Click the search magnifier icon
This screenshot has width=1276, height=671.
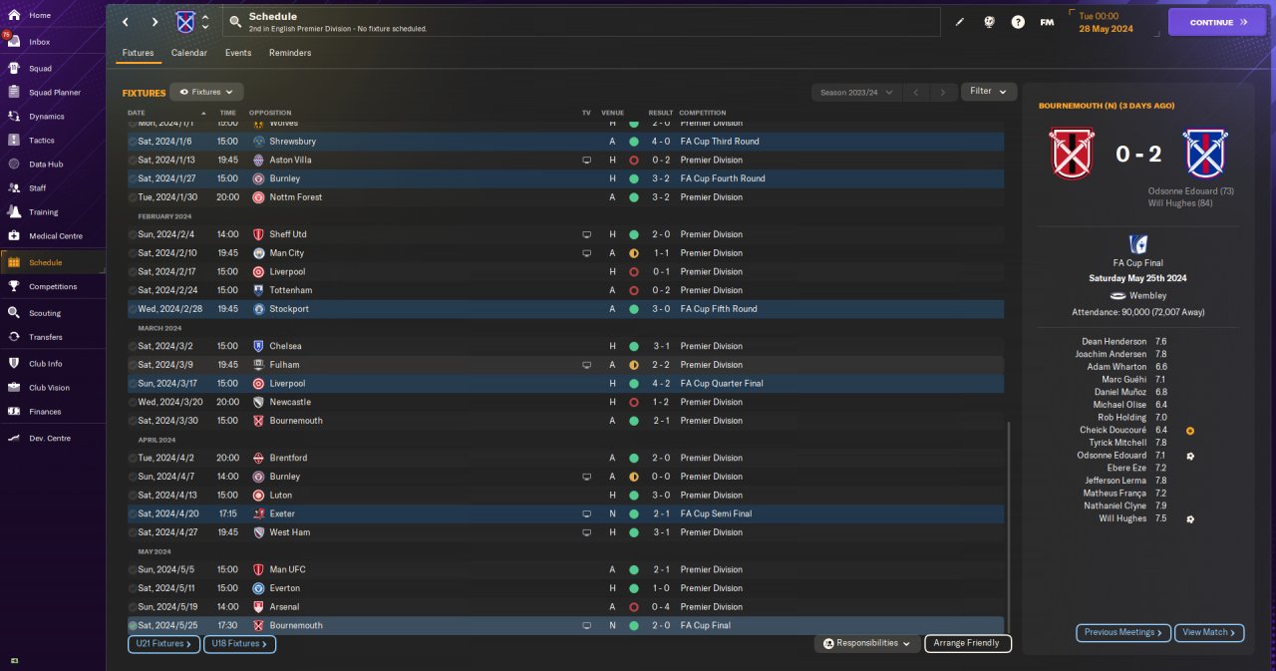[235, 22]
